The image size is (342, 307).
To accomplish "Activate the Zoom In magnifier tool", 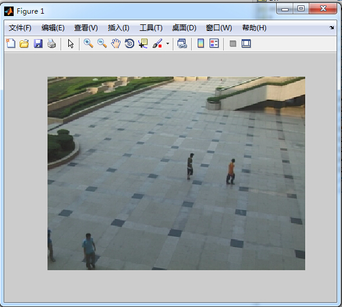I will 88,43.
